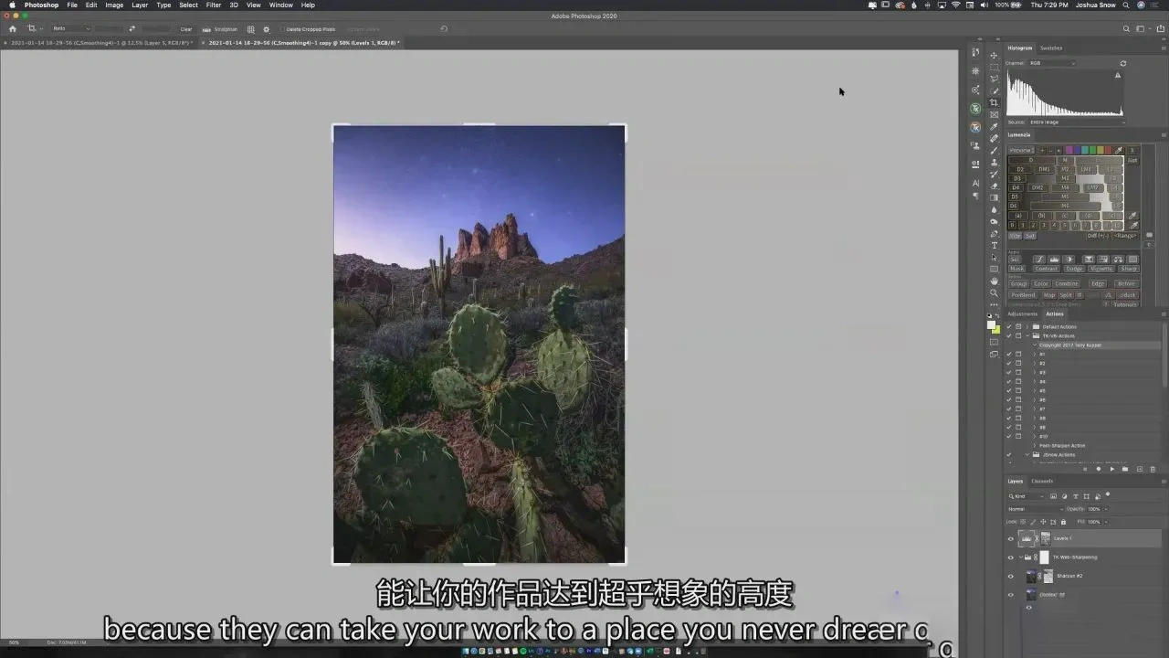Open crop overlay grid options
This screenshot has width=1169, height=658.
pyautogui.click(x=251, y=29)
